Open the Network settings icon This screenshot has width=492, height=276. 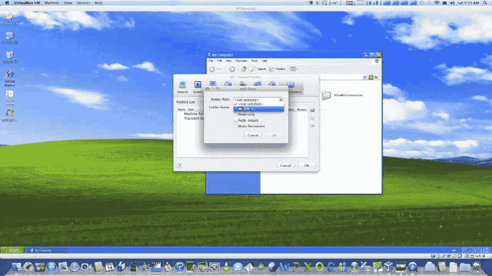point(257,84)
